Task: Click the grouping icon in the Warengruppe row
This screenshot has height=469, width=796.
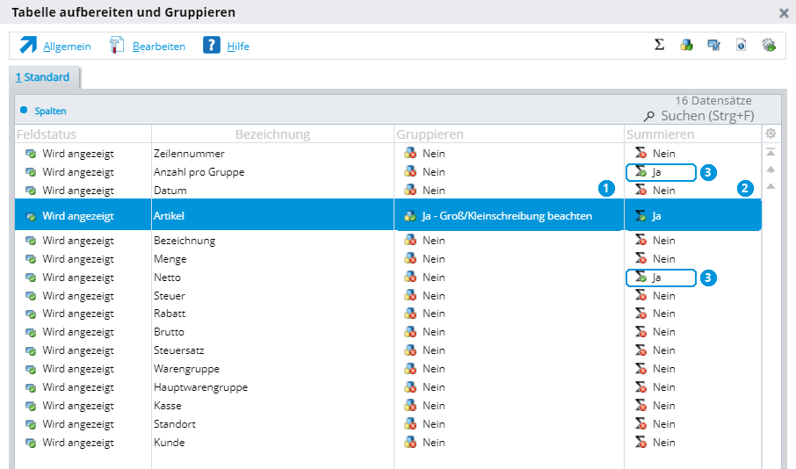Action: click(x=410, y=368)
